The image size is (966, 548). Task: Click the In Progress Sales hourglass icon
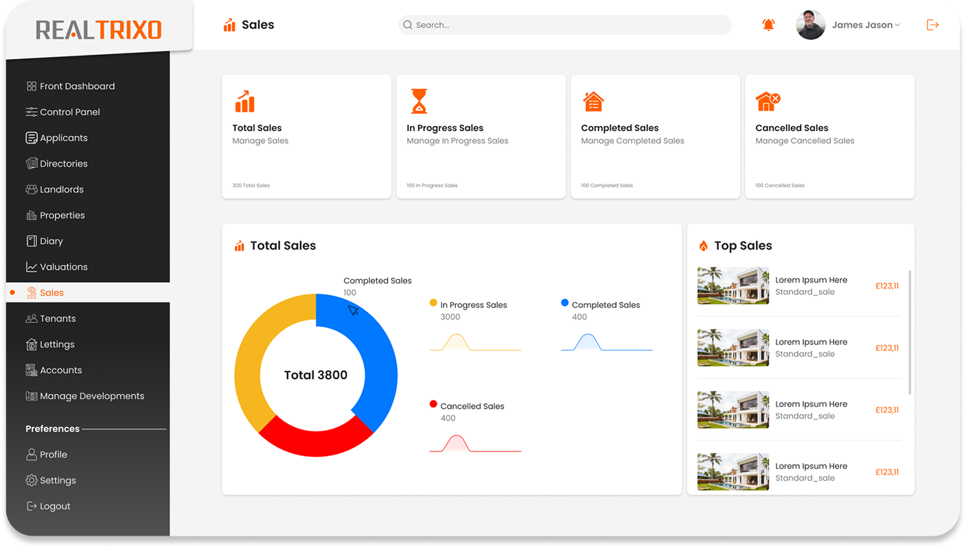(x=419, y=101)
